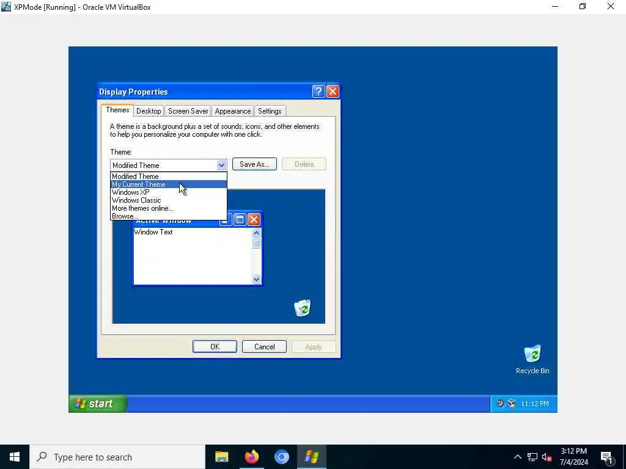
Task: Switch to the Settings tab
Action: [270, 111]
